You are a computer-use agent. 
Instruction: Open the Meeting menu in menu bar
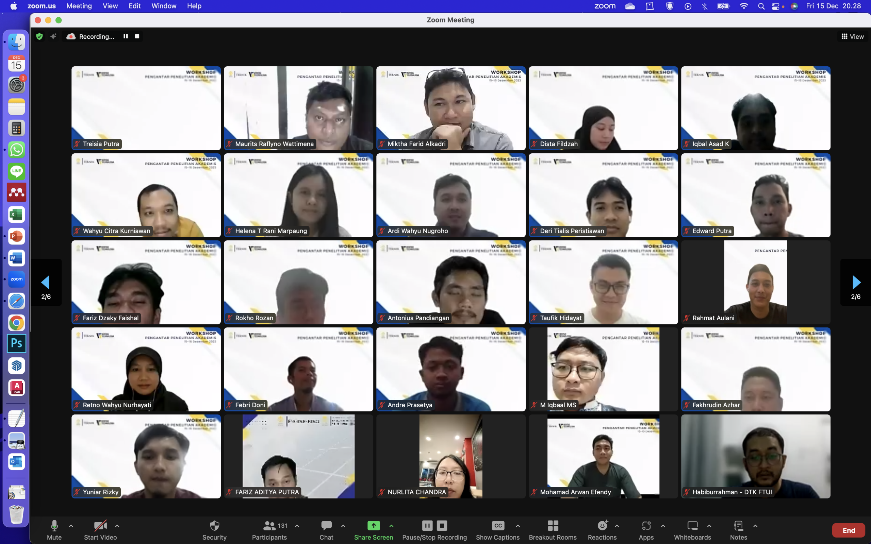[79, 6]
